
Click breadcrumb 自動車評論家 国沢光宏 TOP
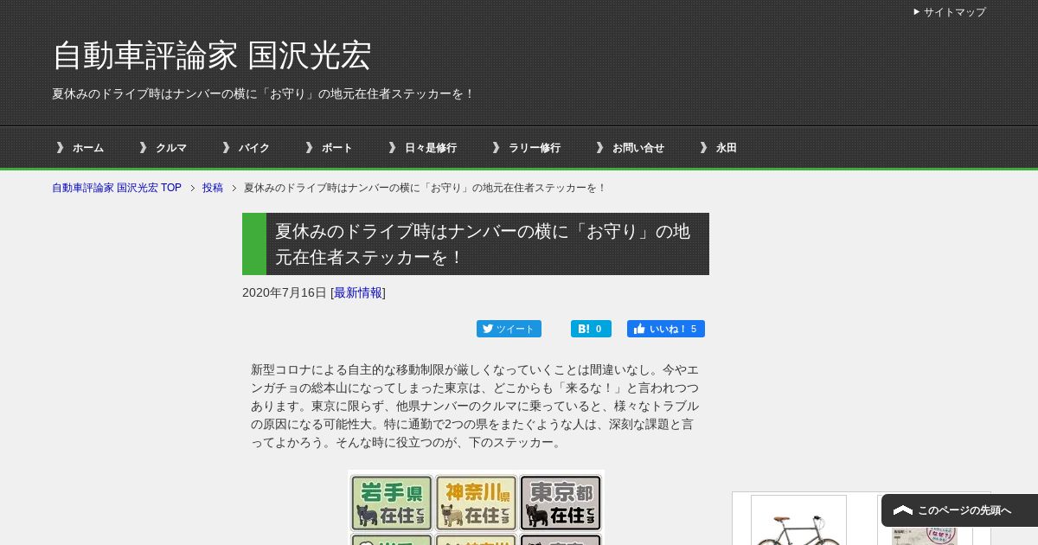point(117,188)
